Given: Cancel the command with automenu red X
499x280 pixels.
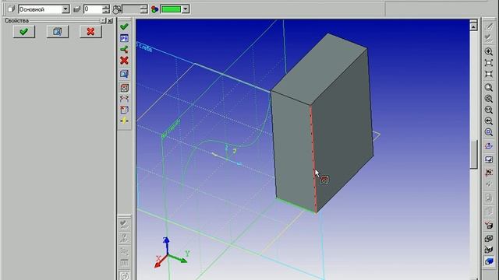Looking at the screenshot, I should tap(125, 61).
